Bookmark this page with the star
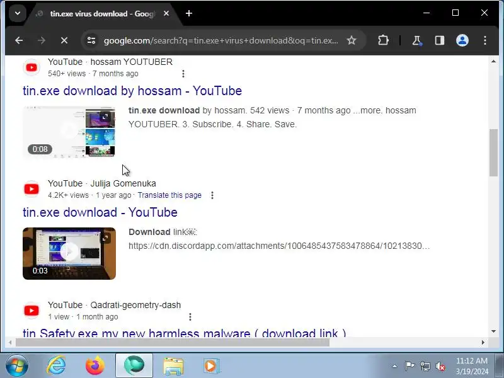The image size is (504, 378). pyautogui.click(x=352, y=40)
